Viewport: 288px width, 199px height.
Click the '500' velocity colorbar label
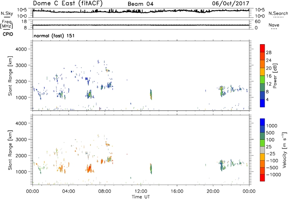(271, 133)
